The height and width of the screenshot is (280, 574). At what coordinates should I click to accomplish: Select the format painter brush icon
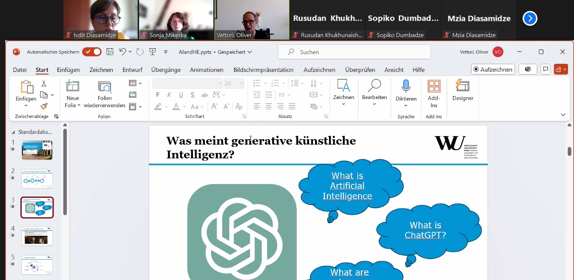44,106
